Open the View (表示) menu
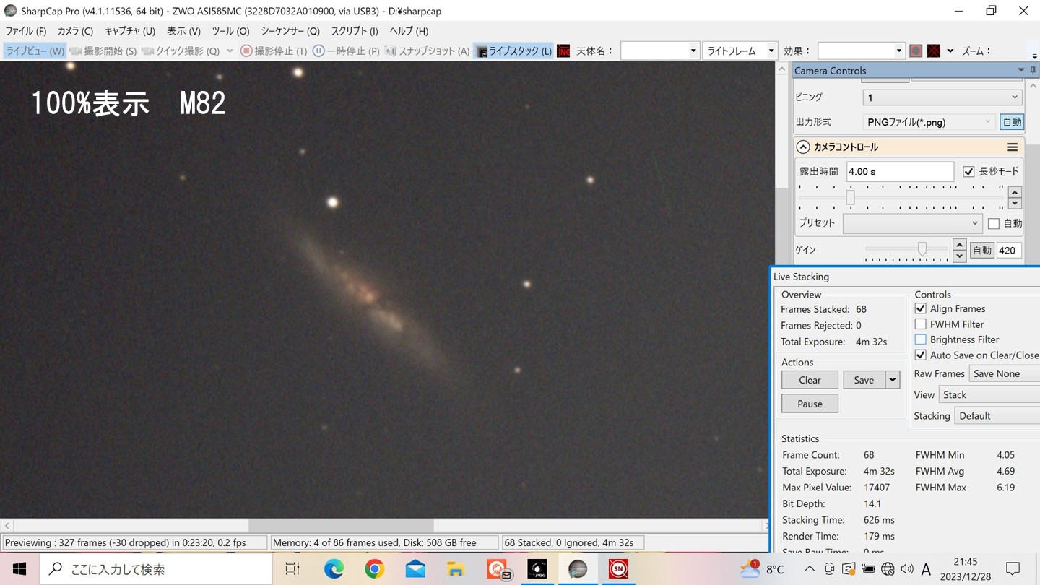Image resolution: width=1040 pixels, height=585 pixels. point(183,31)
